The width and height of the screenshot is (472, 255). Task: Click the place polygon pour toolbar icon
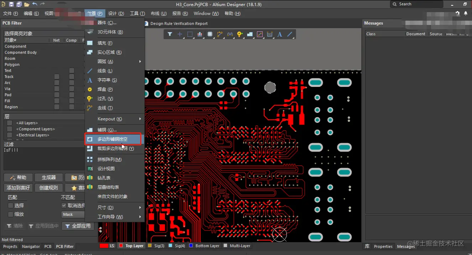pos(250,34)
